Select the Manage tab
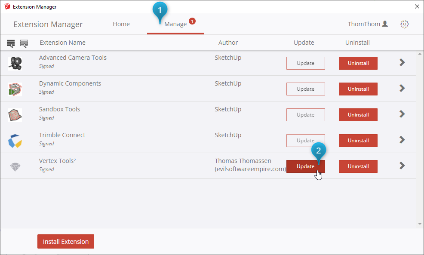The height and width of the screenshot is (255, 424). click(175, 24)
